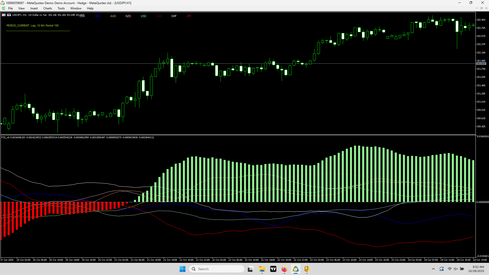Viewport: 489px width, 275px height.
Task: Open the Charts menu
Action: coord(48,8)
